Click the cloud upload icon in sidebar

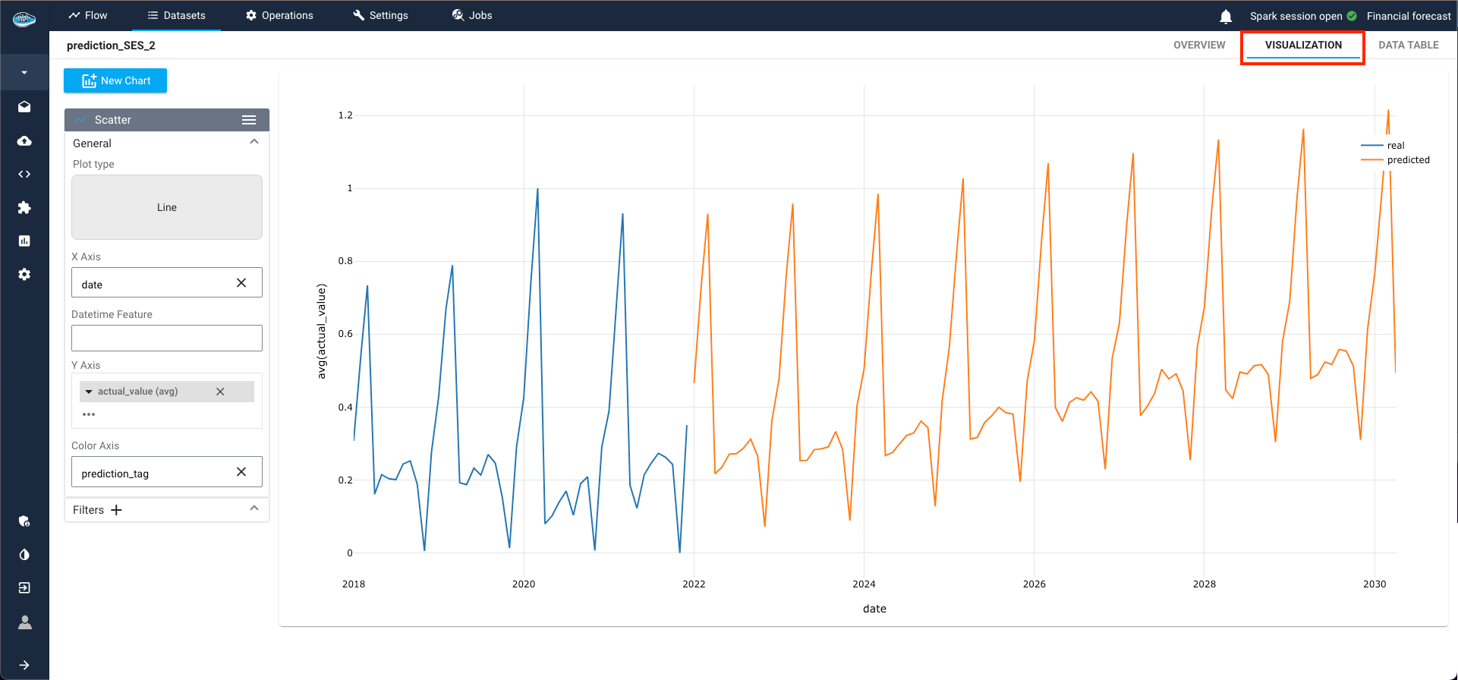pyautogui.click(x=24, y=141)
